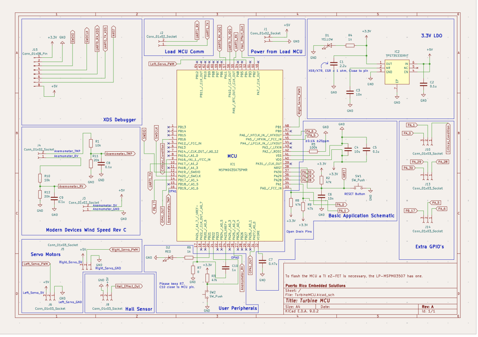This screenshot has width=478, height=337.
Task: Click the 'Power from Load MCU' section title
Action: pos(276,51)
